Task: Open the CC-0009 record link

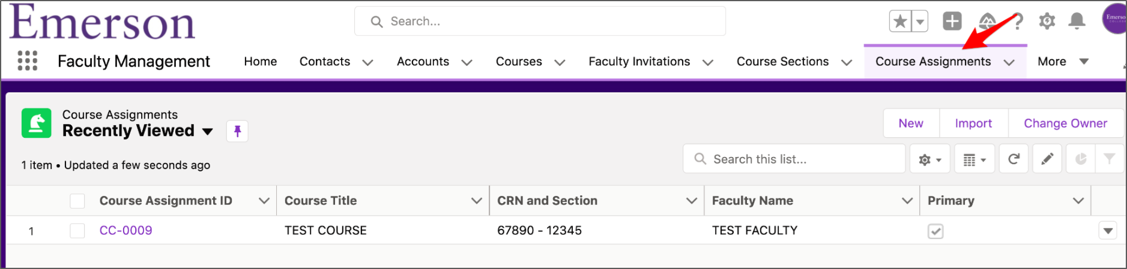Action: click(125, 230)
